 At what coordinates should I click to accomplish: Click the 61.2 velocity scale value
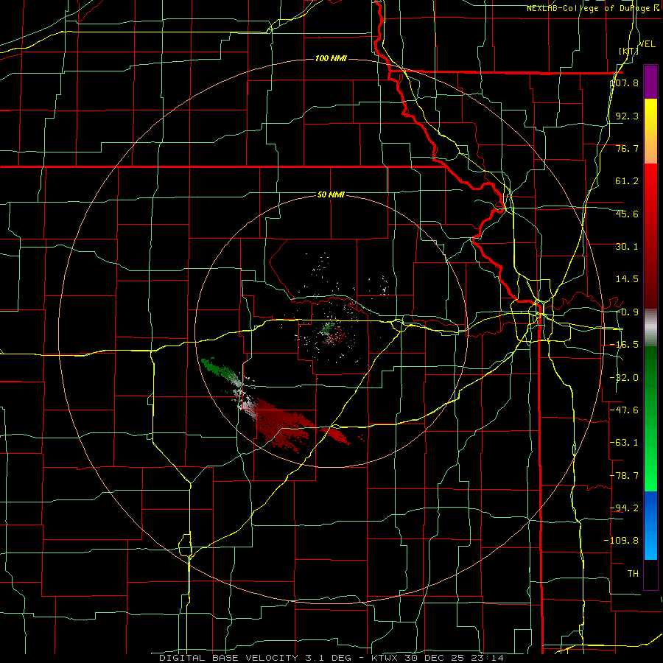(627, 181)
